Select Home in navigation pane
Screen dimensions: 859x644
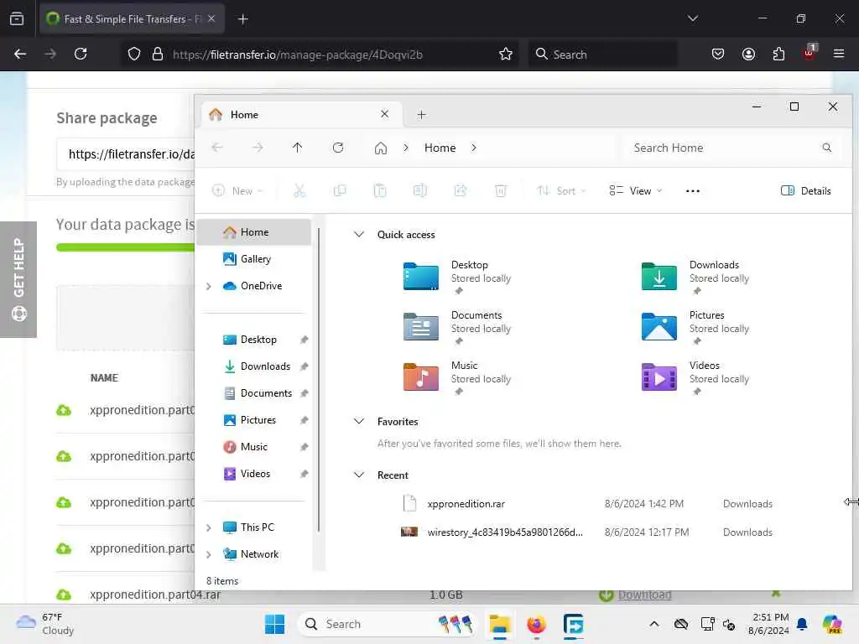click(253, 232)
